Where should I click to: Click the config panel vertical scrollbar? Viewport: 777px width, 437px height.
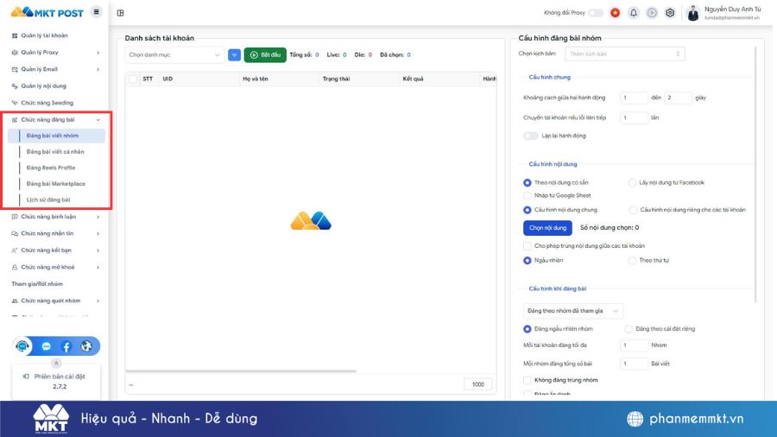point(755,174)
